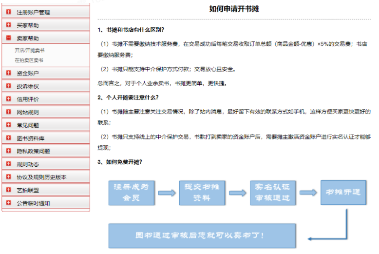Click the 书摊开通 flowchart box

pos(343,192)
